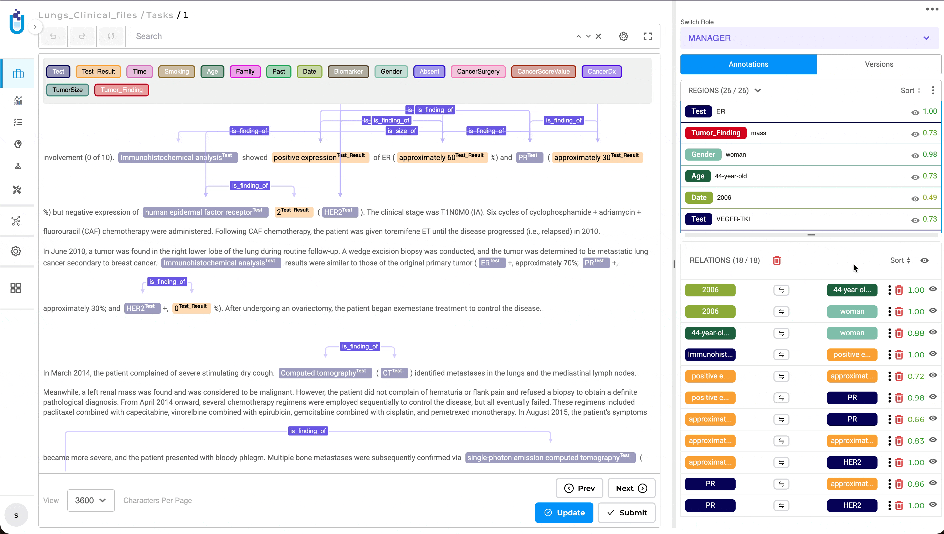This screenshot has width=944, height=534.
Task: Select the 'Computed tomography' Test annotation
Action: point(325,373)
